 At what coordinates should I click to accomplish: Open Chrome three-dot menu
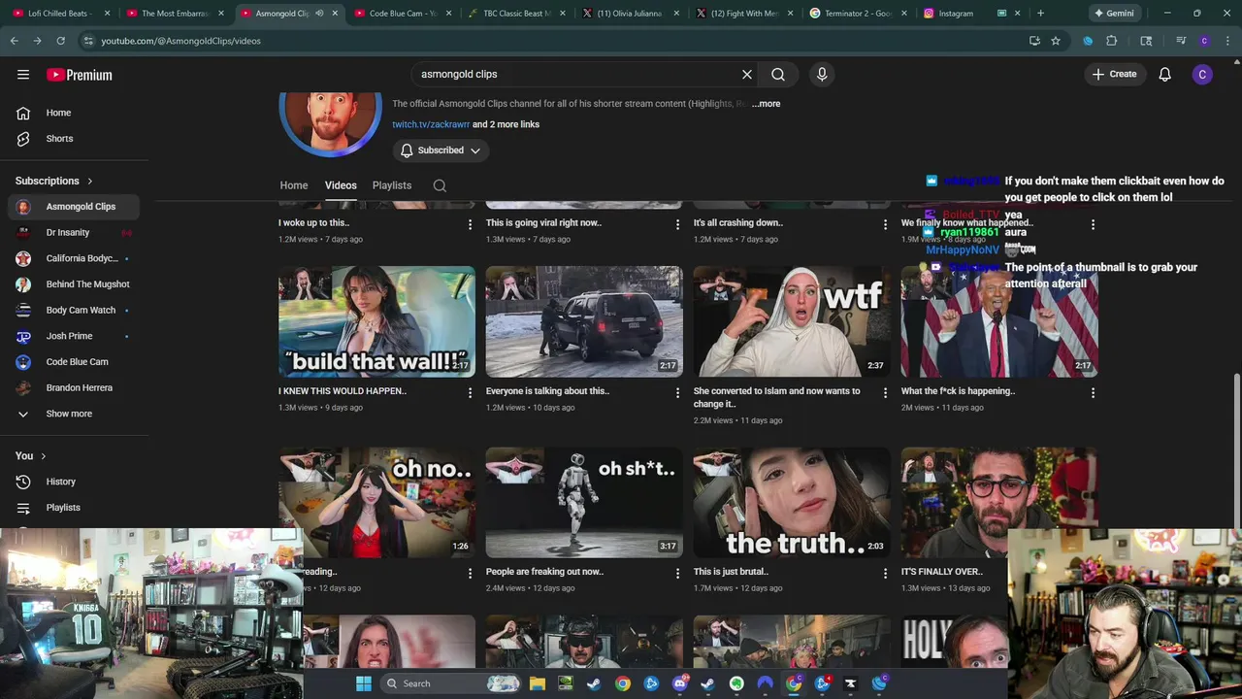click(1228, 41)
